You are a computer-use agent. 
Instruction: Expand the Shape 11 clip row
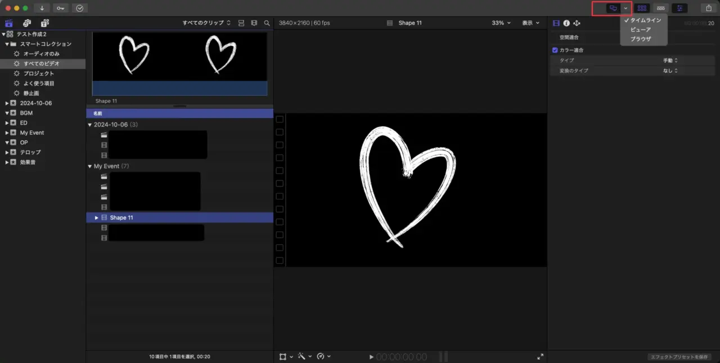coord(97,217)
